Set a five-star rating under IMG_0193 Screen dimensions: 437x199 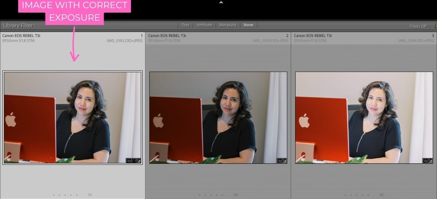[x=222, y=195]
